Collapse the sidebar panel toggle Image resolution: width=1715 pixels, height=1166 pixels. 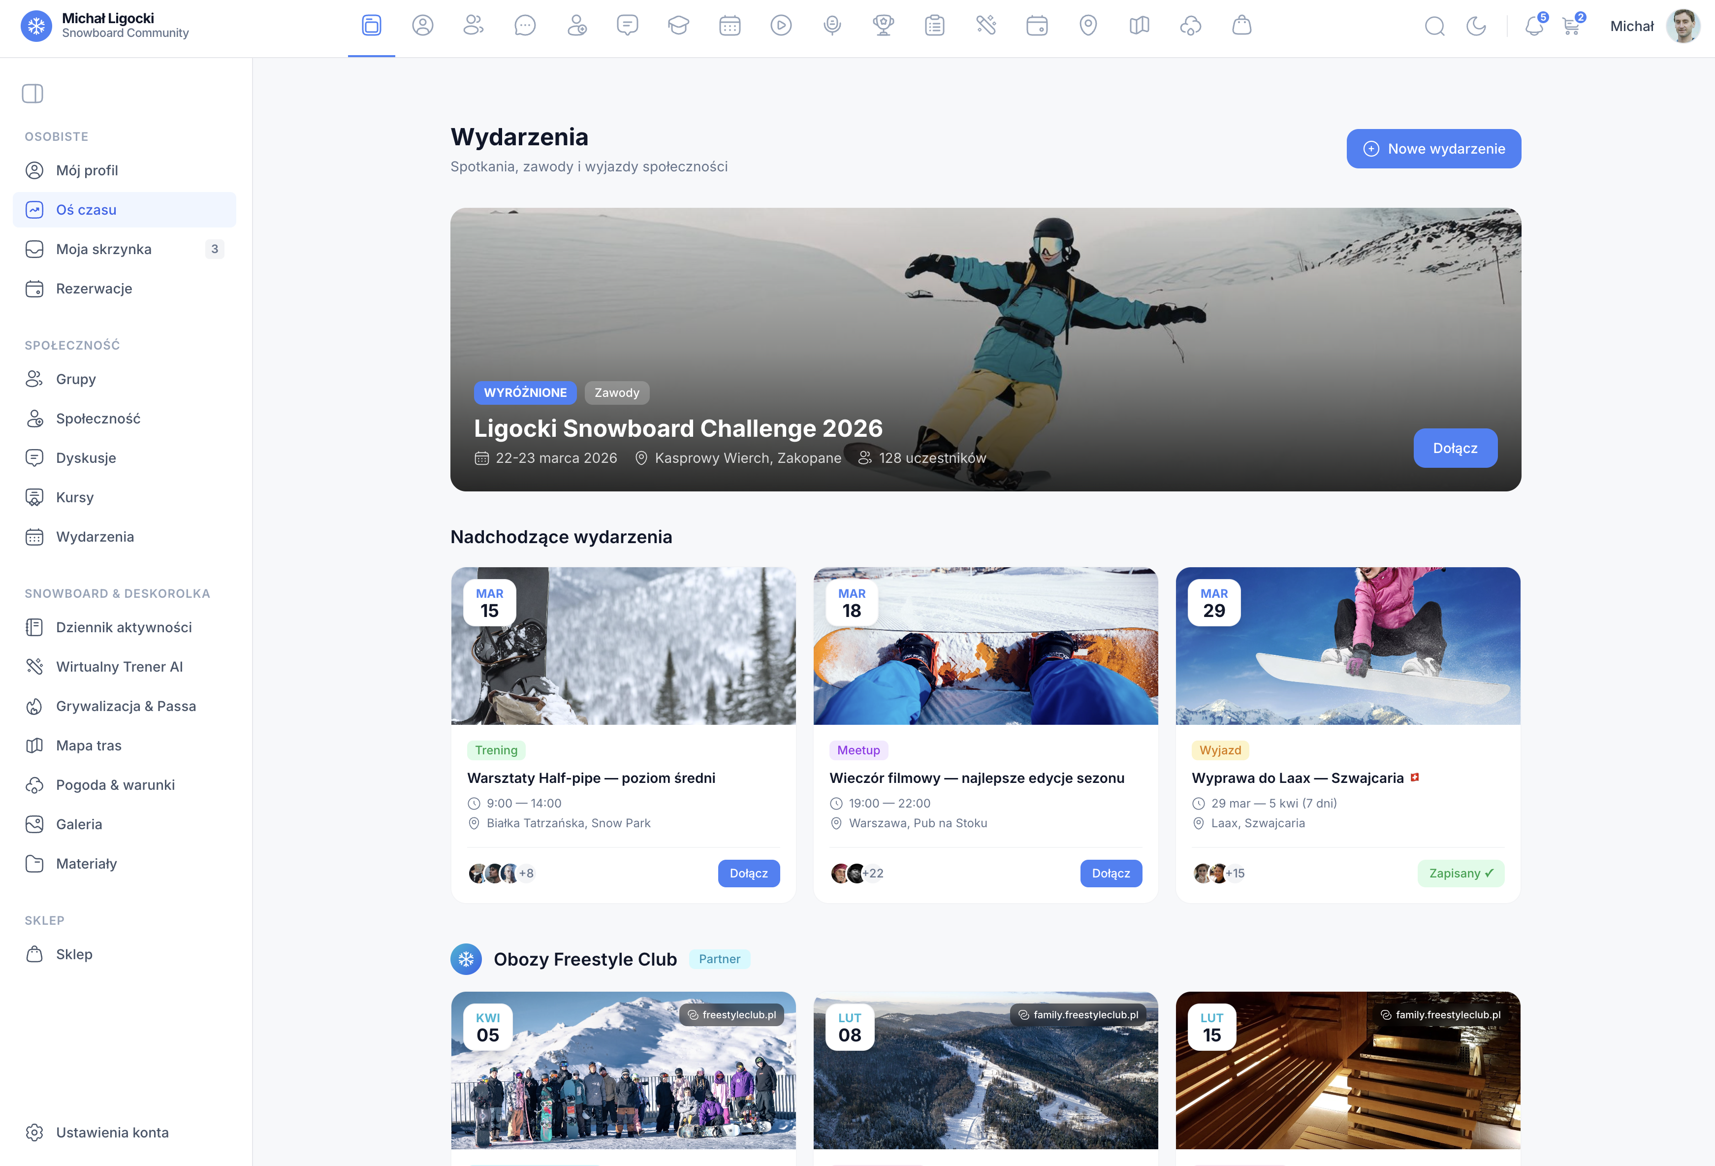[x=32, y=94]
